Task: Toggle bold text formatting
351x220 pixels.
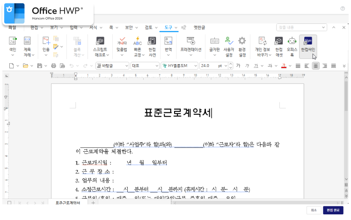Action: click(x=238, y=66)
